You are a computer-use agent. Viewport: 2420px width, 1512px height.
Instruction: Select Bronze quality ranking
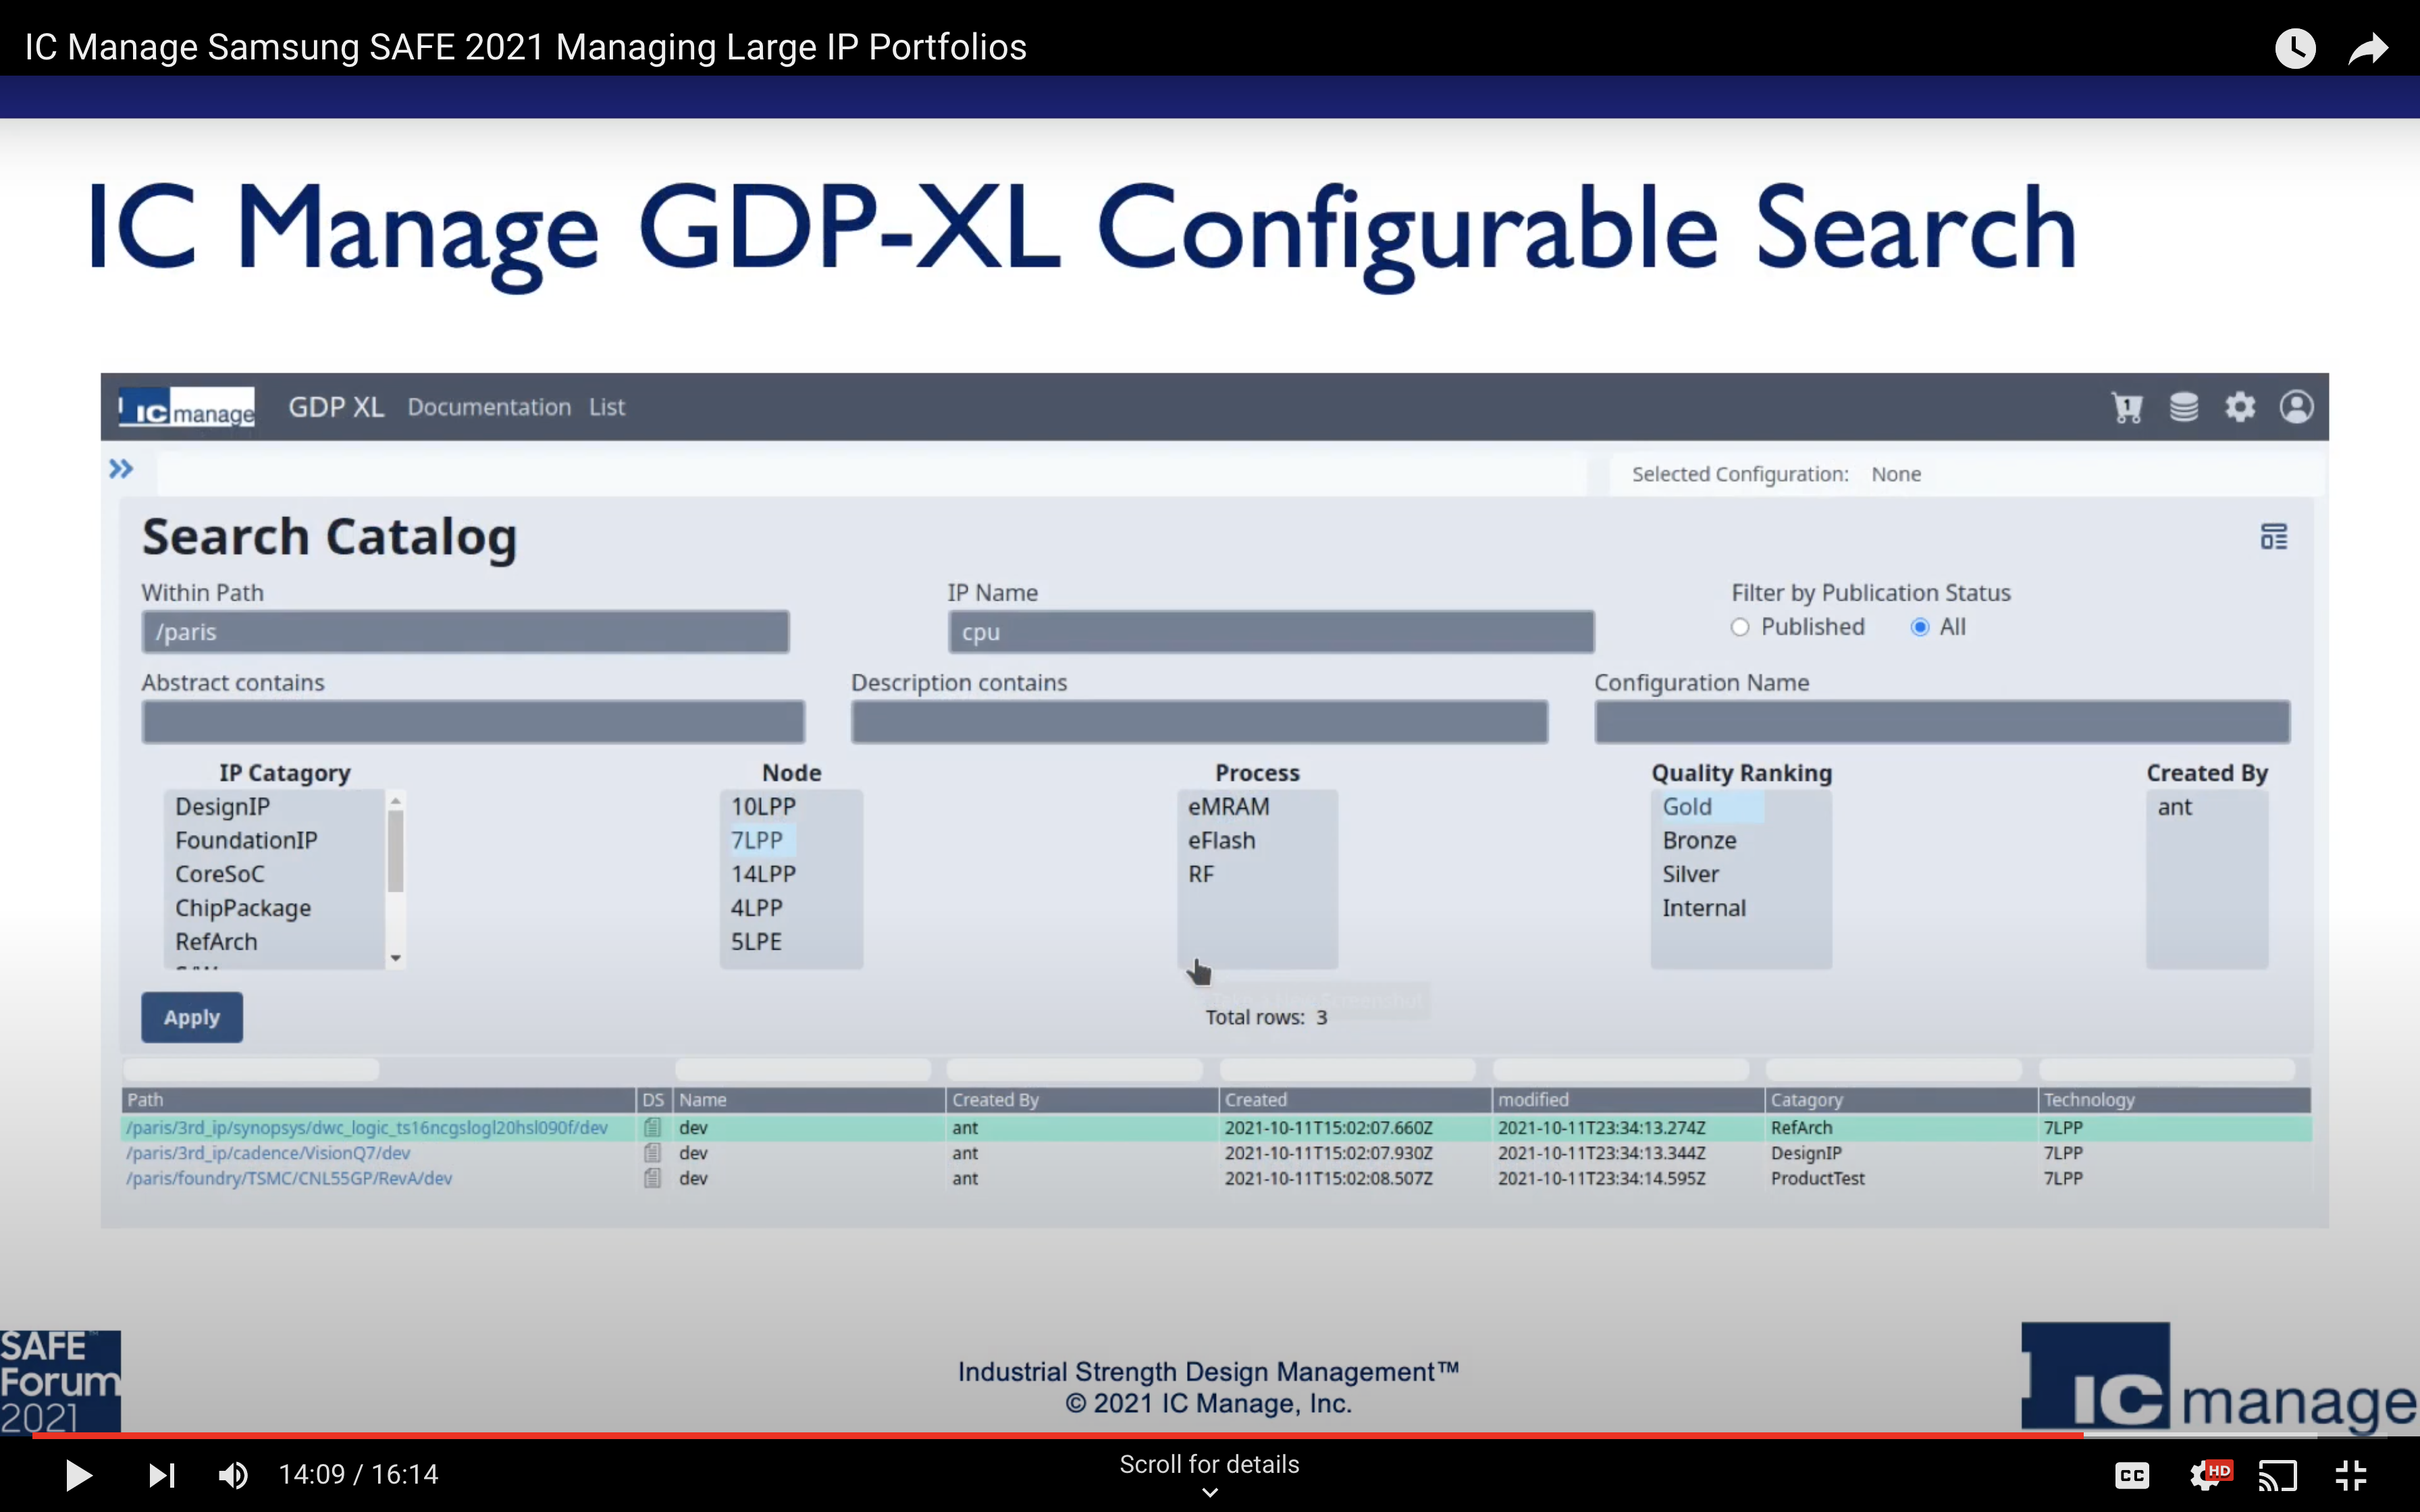(x=1699, y=841)
